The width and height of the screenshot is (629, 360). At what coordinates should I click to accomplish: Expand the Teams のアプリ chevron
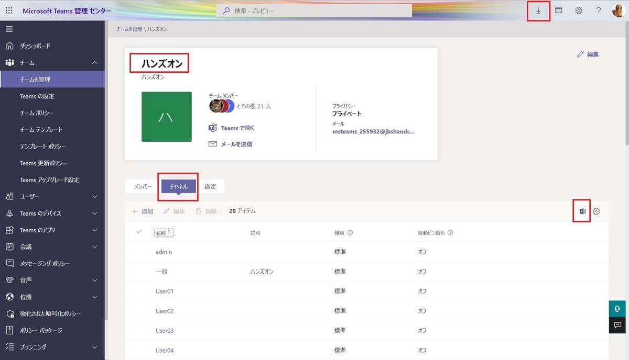pos(95,230)
